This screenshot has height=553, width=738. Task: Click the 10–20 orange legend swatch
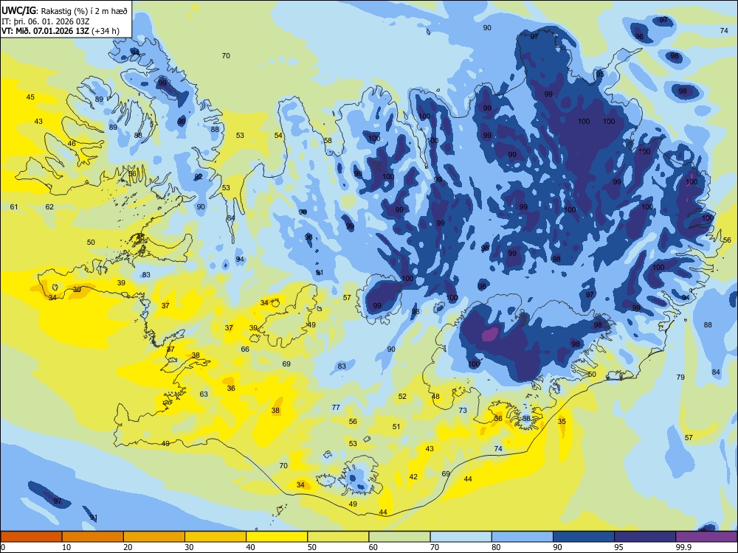(93, 537)
